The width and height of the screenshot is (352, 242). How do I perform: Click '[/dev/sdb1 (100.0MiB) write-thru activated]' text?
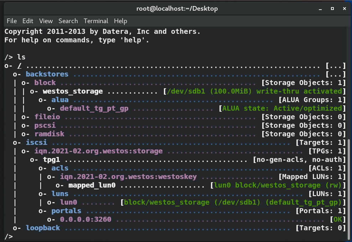coord(255,91)
